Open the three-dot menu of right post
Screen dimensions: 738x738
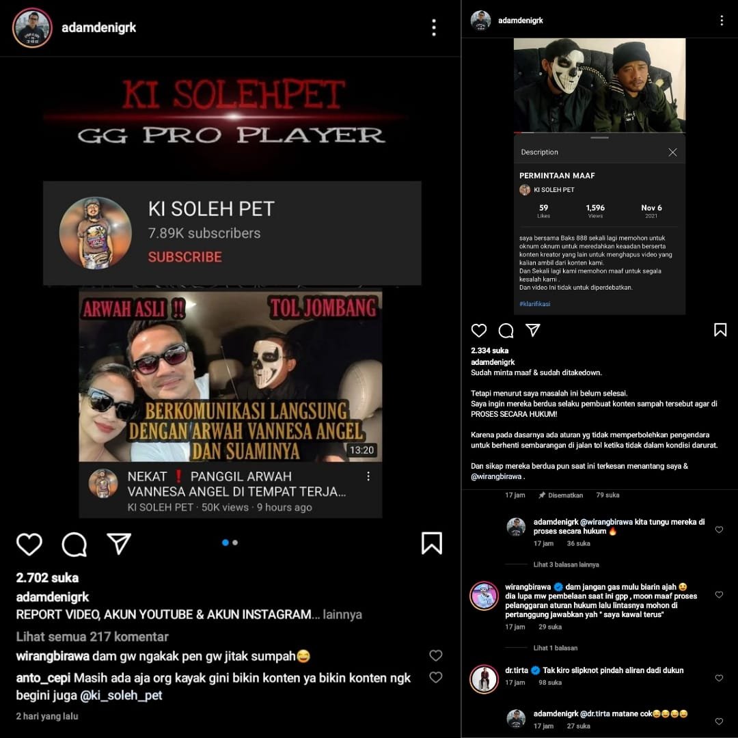point(722,20)
